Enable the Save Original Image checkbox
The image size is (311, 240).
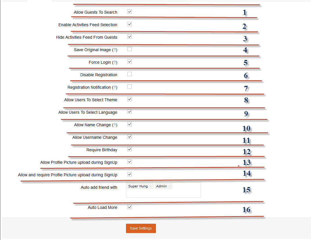(129, 49)
